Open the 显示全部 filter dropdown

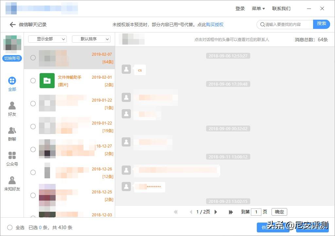47,39
